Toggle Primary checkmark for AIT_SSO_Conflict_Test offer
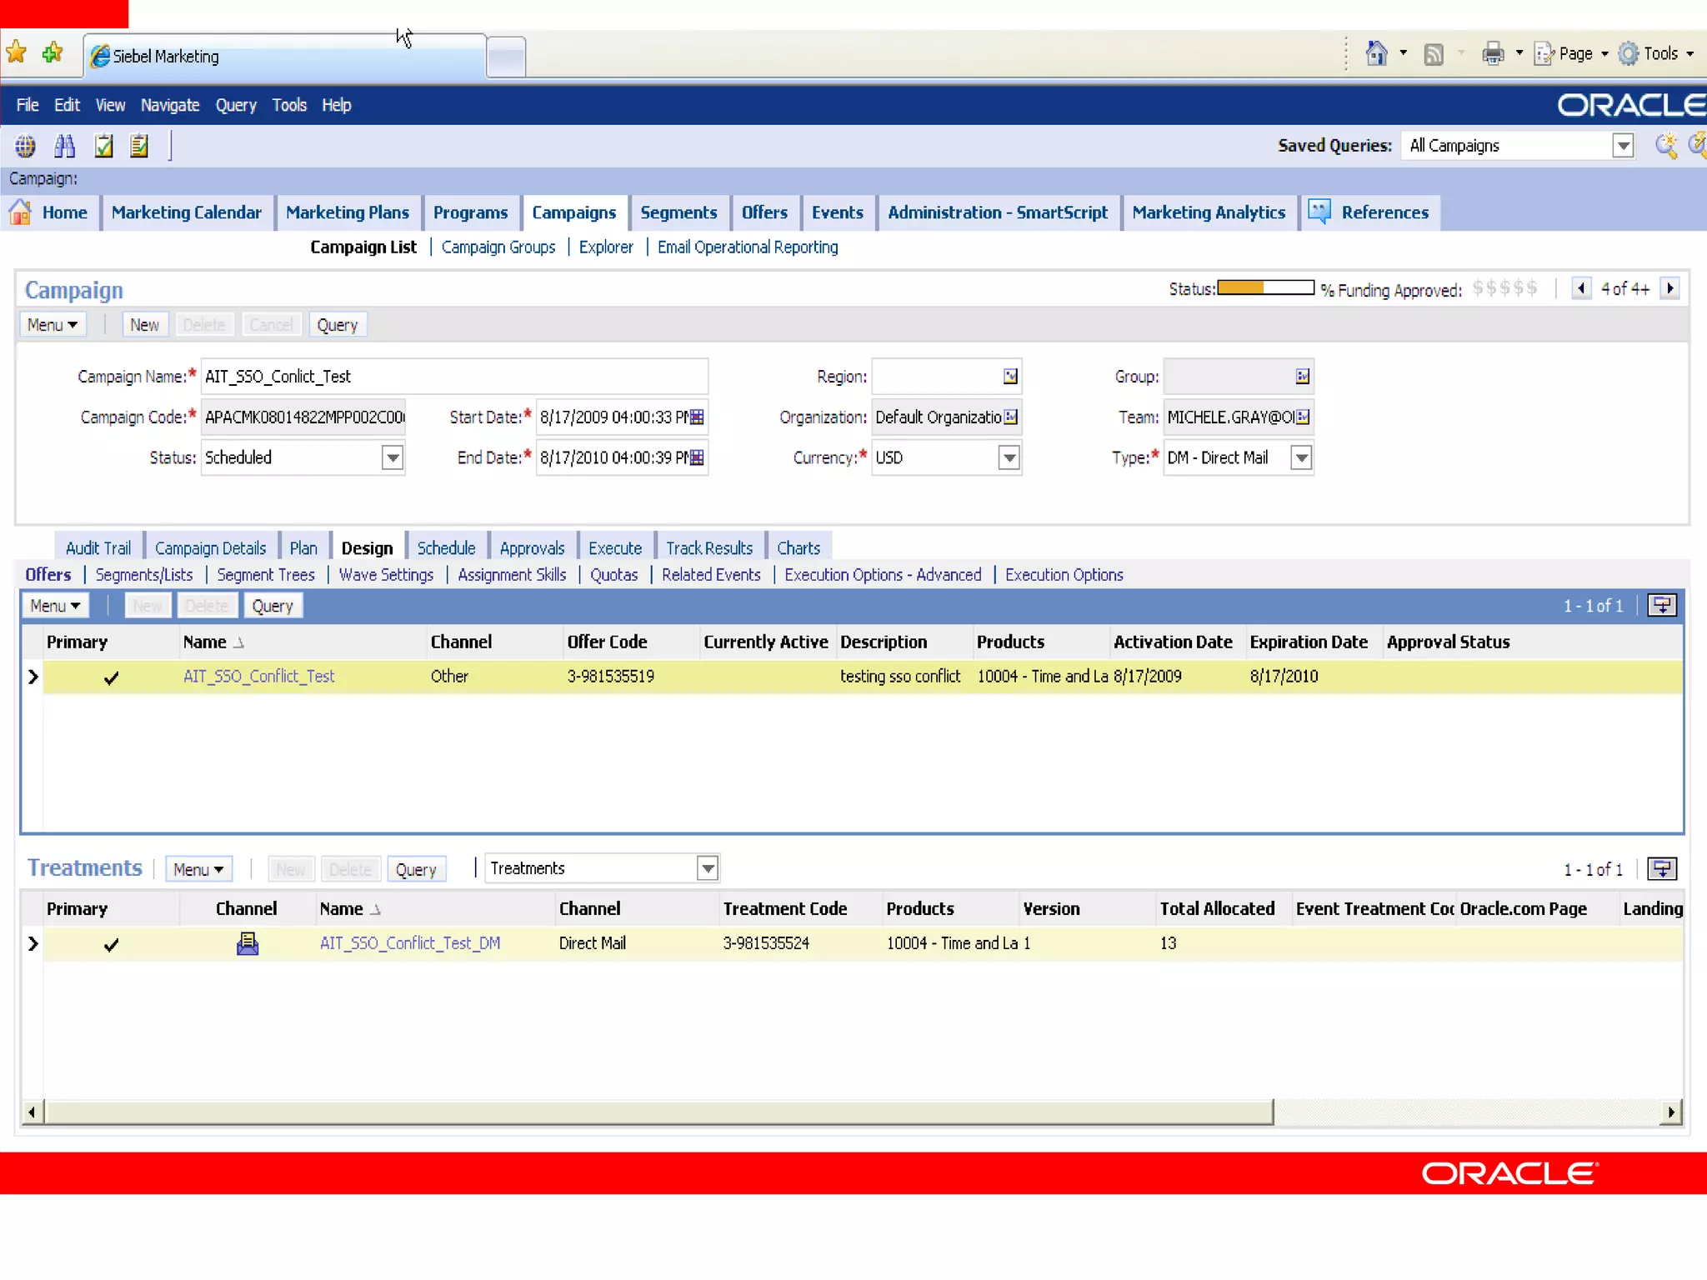This screenshot has width=1707, height=1280. (111, 677)
